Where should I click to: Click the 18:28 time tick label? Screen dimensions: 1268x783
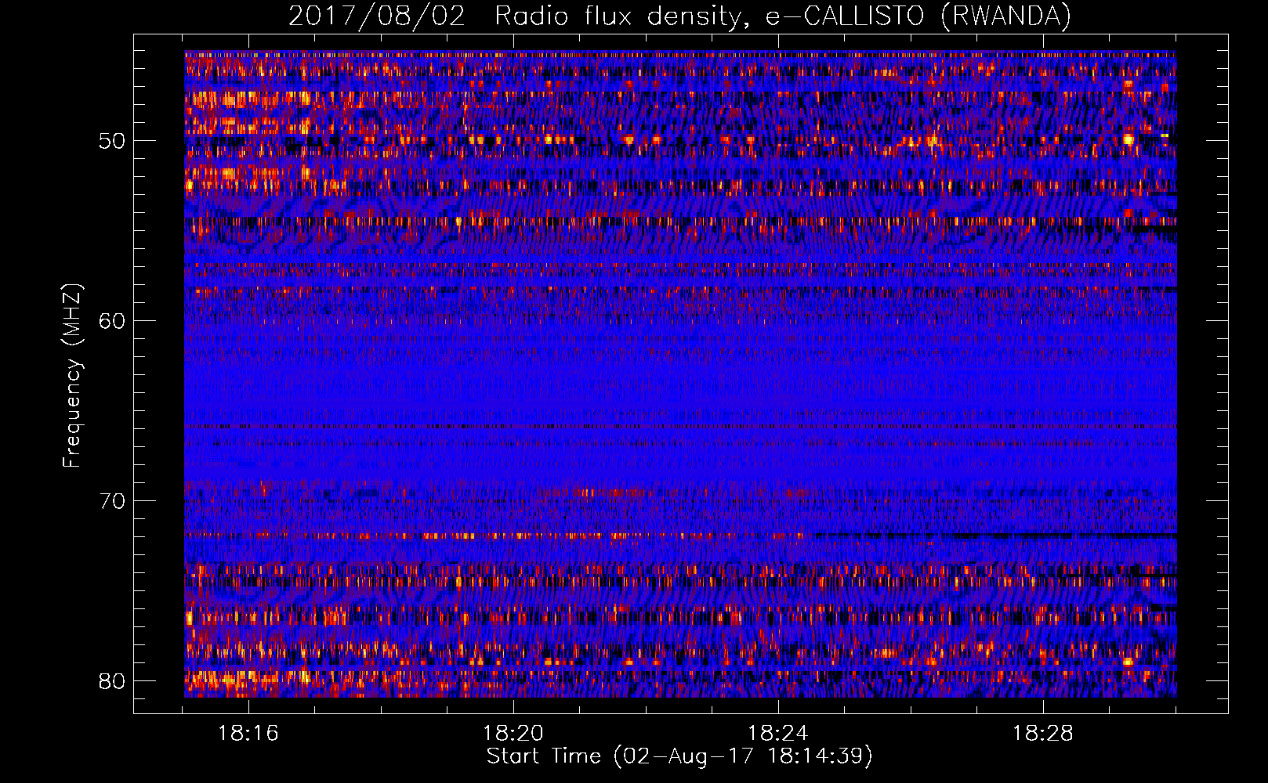tap(1043, 734)
